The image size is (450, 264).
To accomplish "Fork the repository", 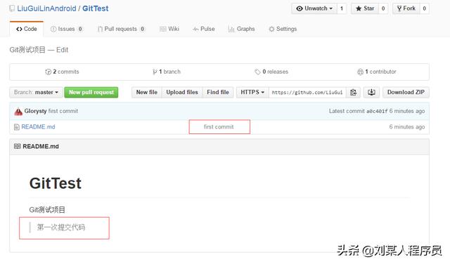I will click(x=406, y=8).
